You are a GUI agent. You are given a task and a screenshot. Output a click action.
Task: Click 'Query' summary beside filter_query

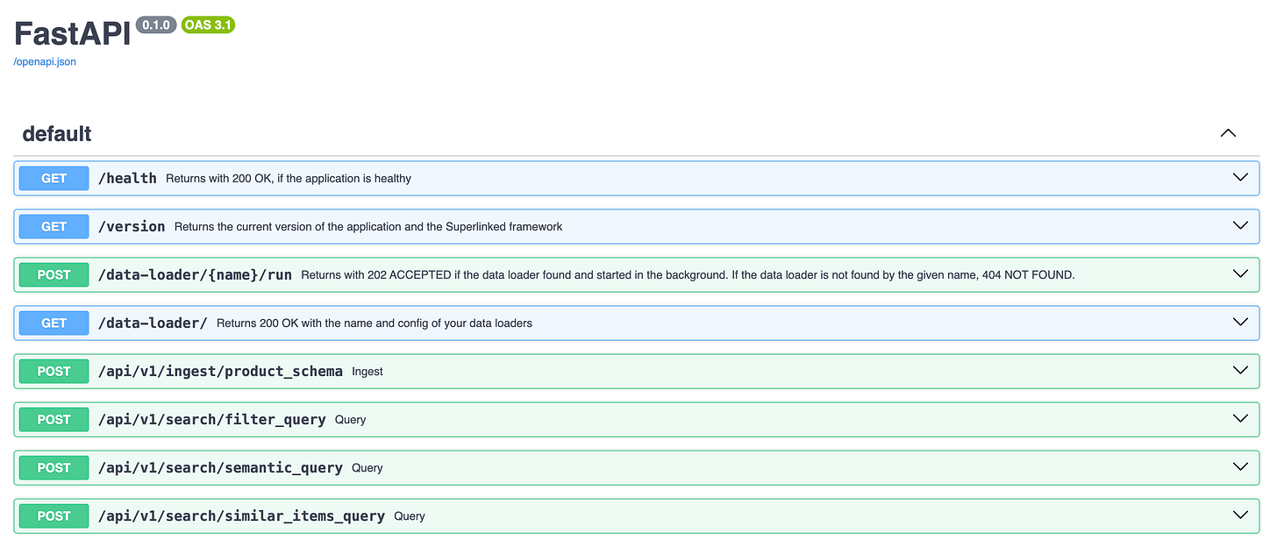[351, 420]
